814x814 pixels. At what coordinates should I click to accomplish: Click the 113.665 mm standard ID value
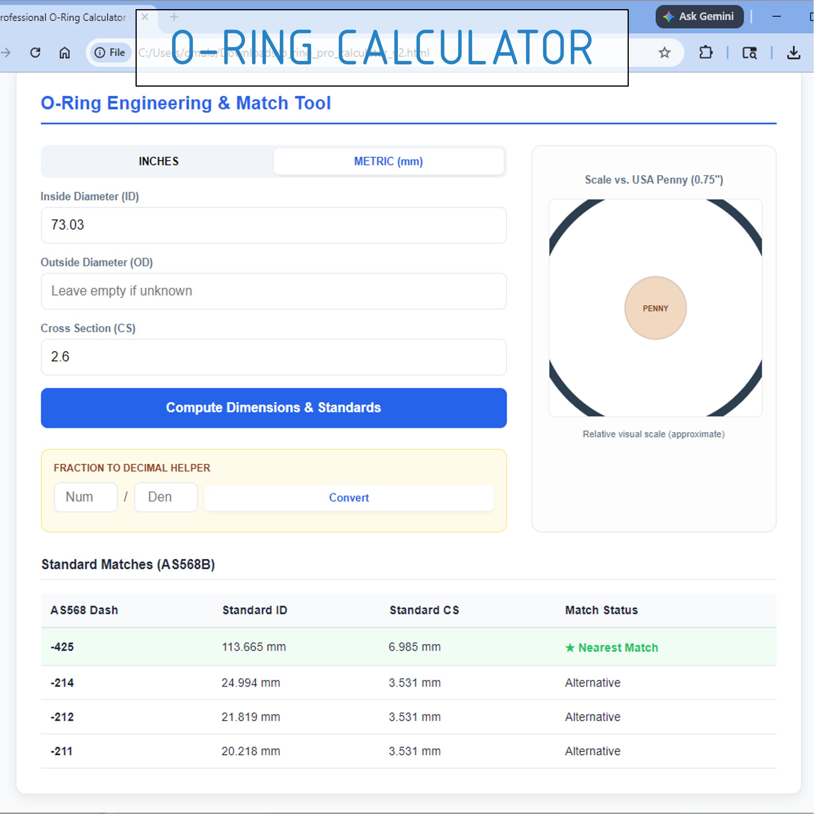coord(254,647)
